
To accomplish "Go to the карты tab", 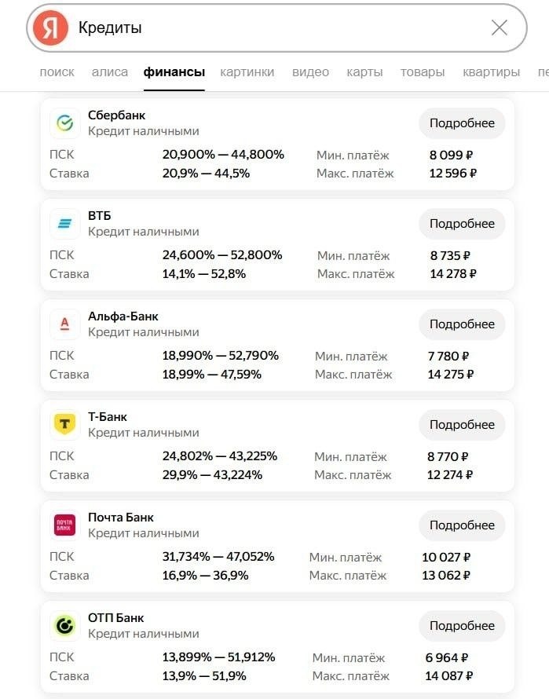I will [364, 72].
